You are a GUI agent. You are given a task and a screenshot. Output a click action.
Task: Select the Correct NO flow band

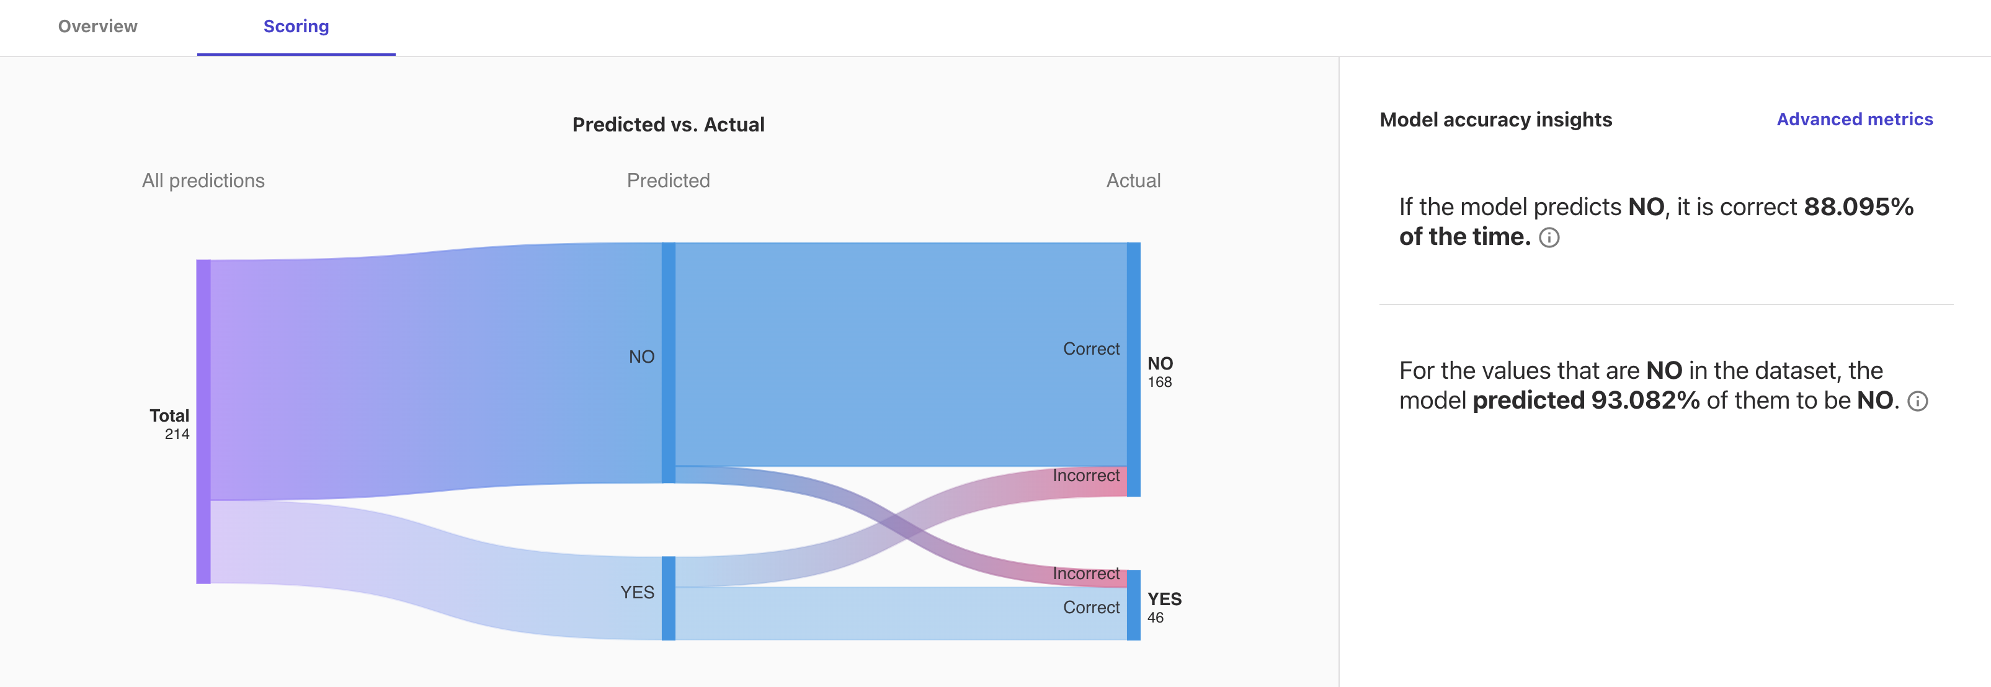point(896,354)
